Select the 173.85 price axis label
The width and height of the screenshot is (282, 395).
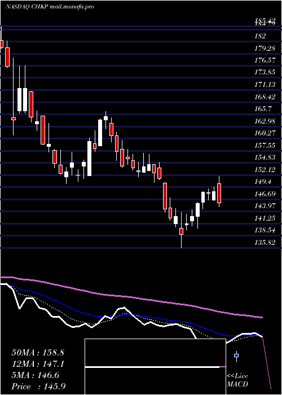[265, 72]
